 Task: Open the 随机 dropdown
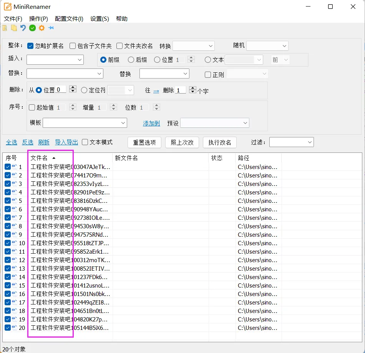point(267,46)
